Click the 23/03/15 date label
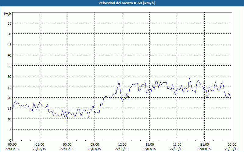244x152 pixels. [231, 149]
